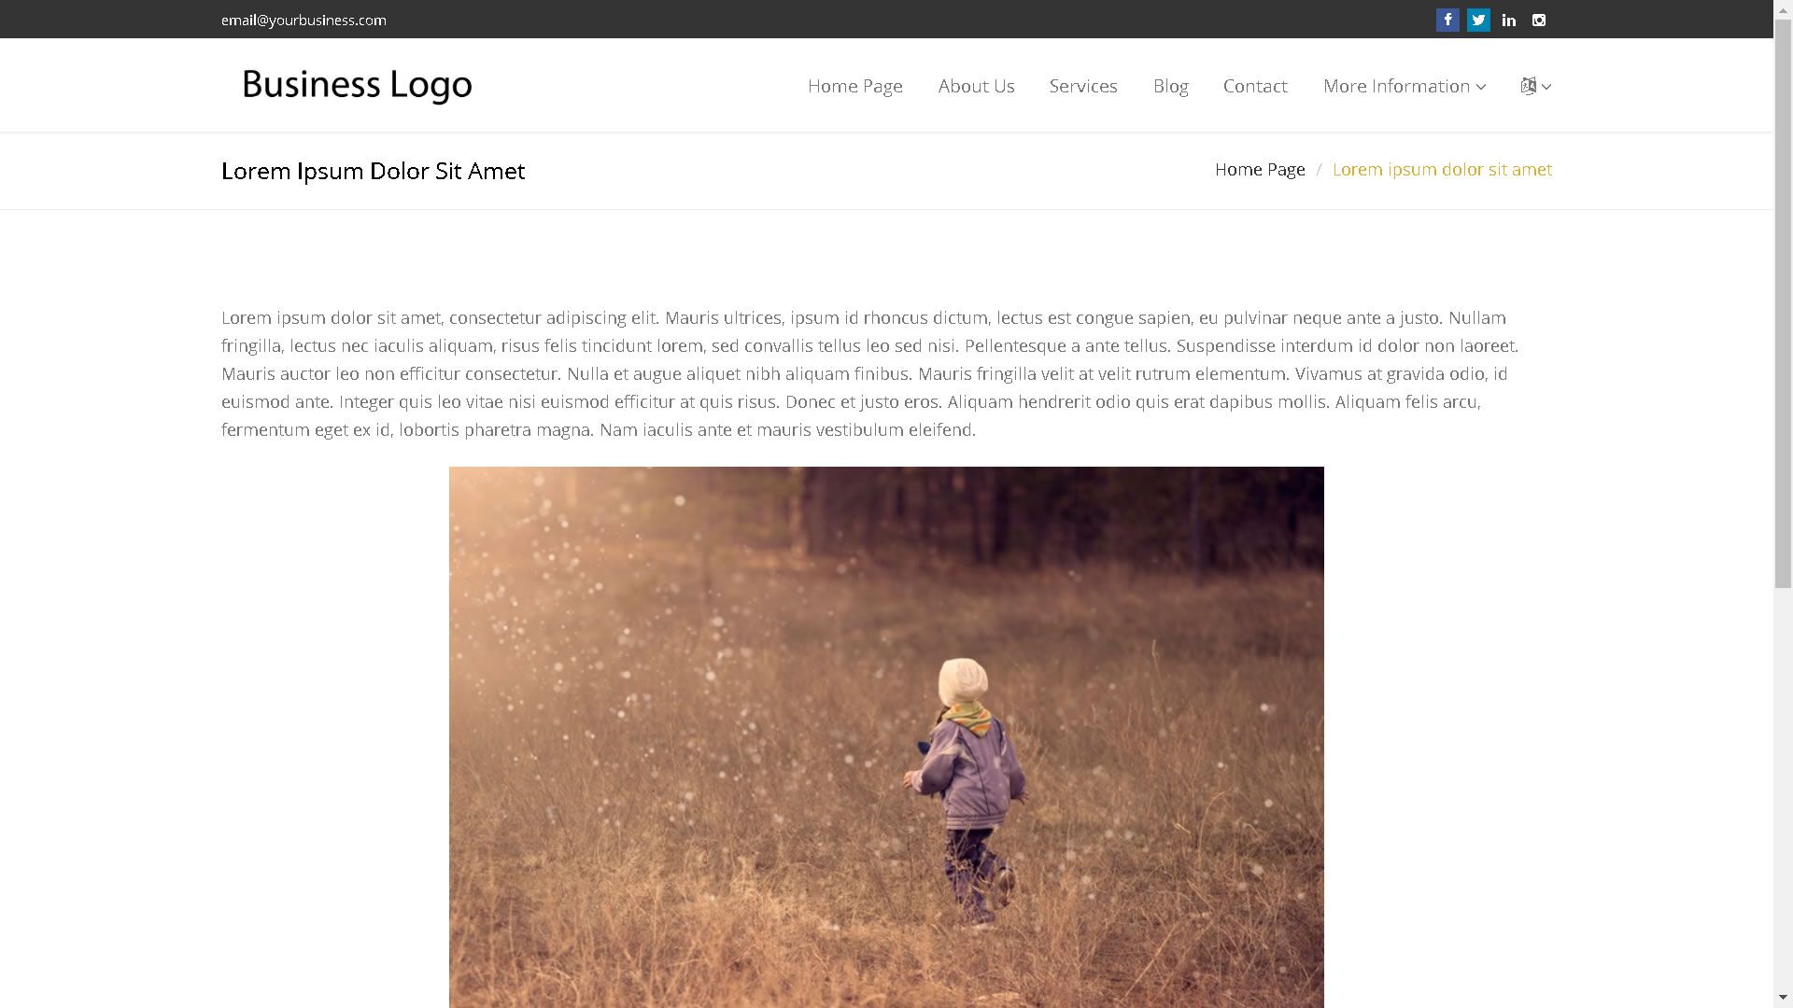Click the Lorem Ipsum Dolor Sit Amet heading

point(373,171)
